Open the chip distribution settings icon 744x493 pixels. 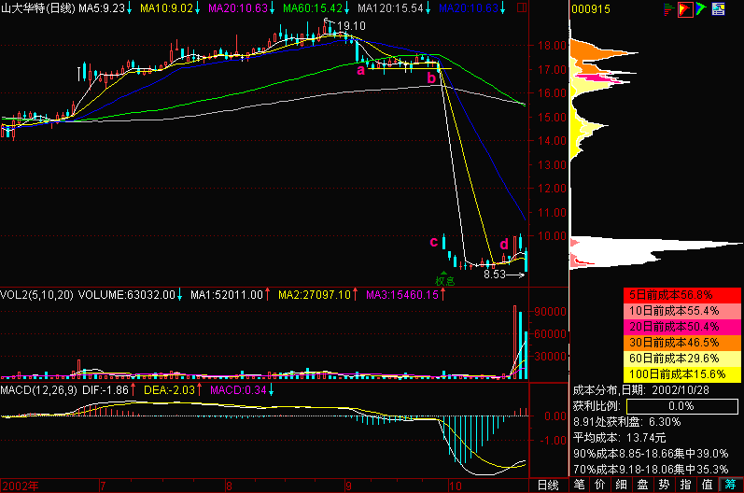[x=718, y=10]
